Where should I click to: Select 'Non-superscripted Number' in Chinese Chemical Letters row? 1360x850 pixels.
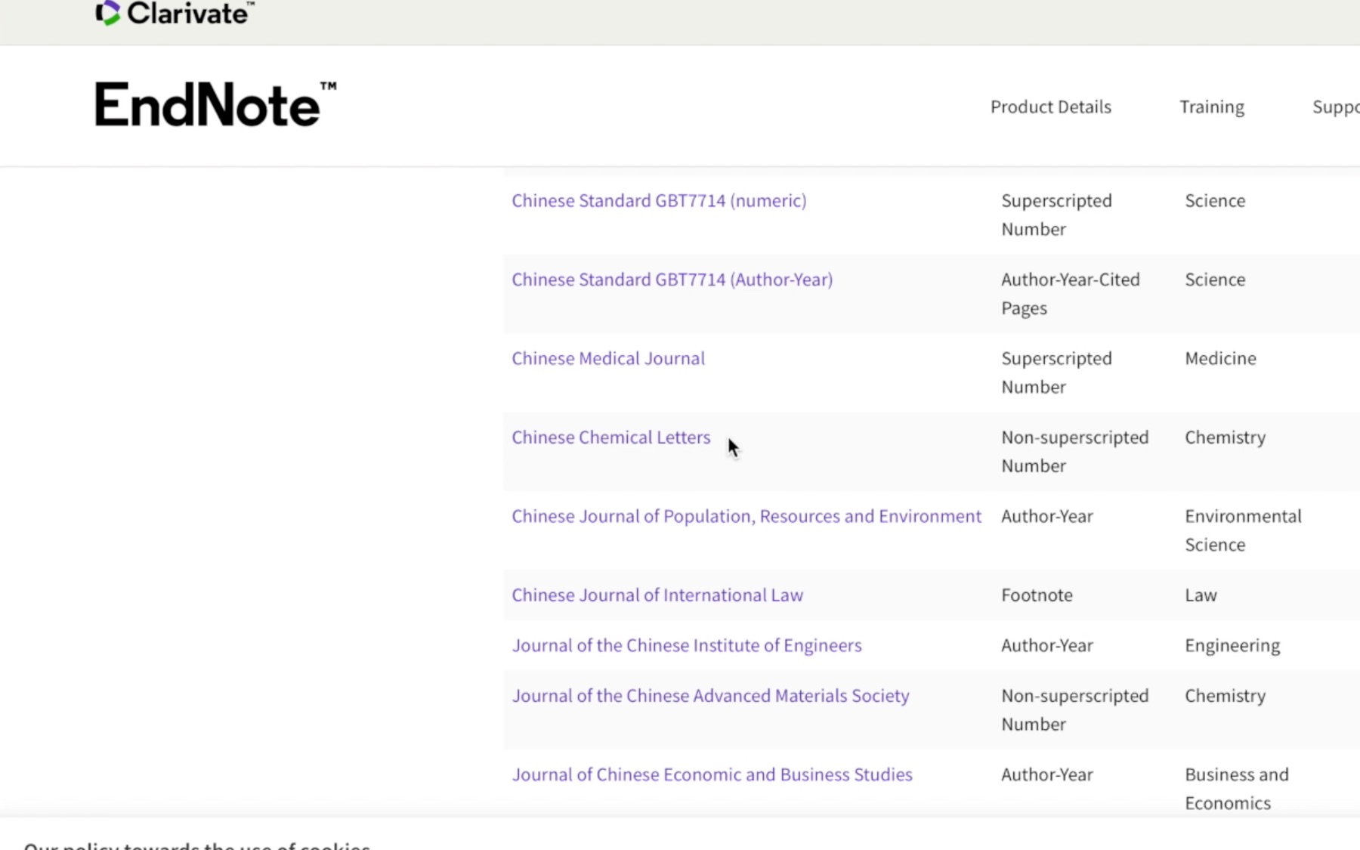[1074, 452]
